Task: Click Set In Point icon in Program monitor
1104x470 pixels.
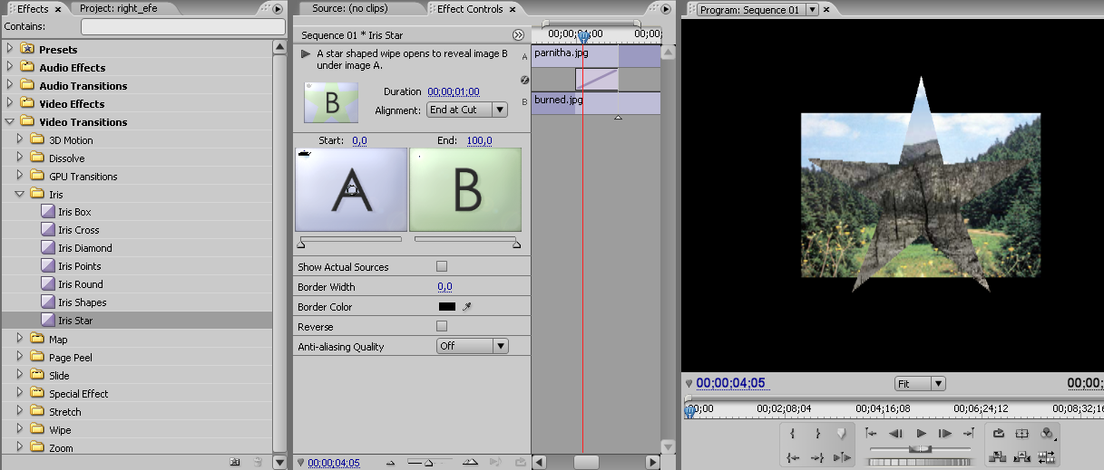Action: click(793, 433)
